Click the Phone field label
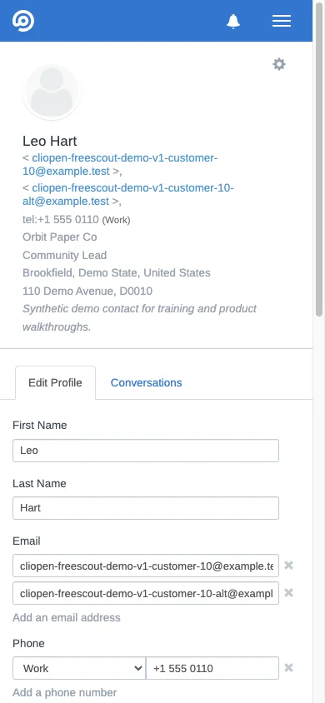 [x=28, y=643]
